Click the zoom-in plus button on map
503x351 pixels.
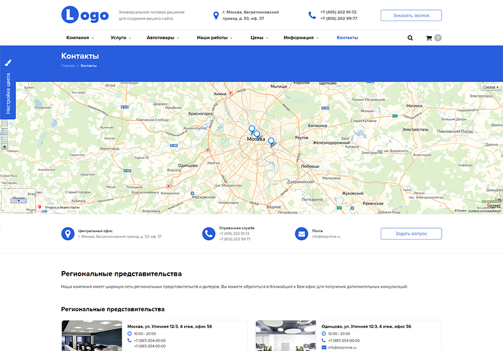point(5,147)
